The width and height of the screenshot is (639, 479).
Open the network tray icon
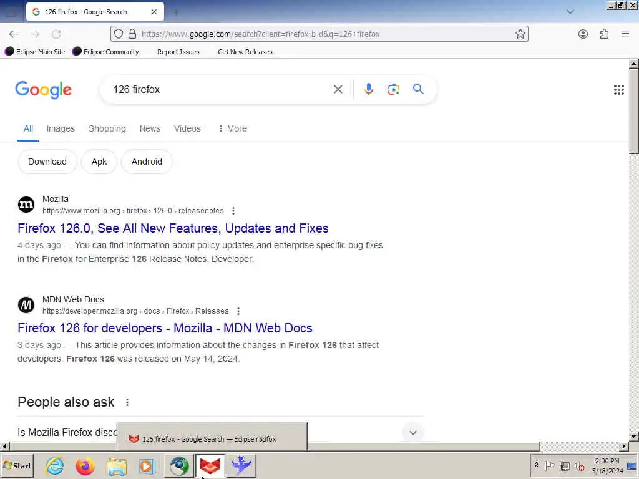564,465
